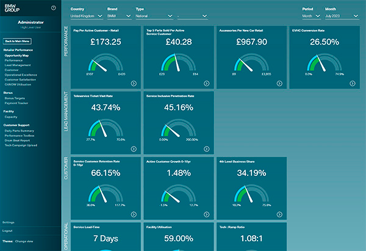Click the 45.16% value

pyautogui.click(x=179, y=107)
